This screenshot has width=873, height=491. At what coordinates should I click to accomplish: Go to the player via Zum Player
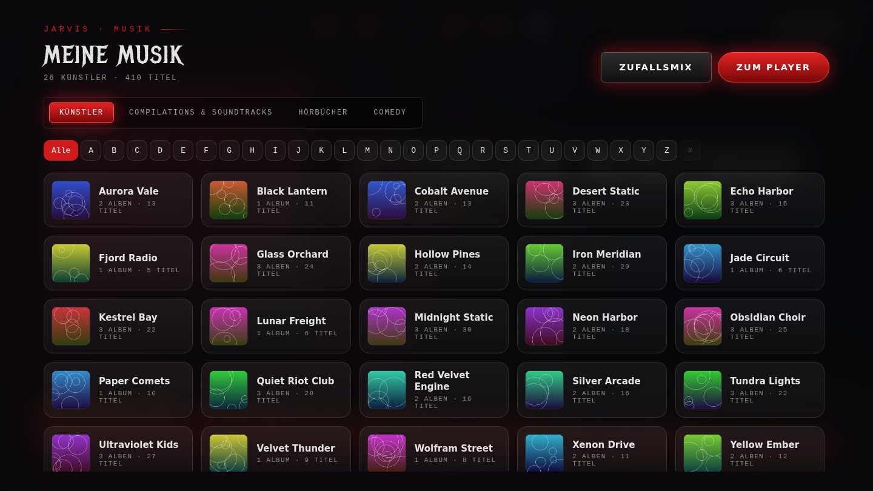[774, 67]
